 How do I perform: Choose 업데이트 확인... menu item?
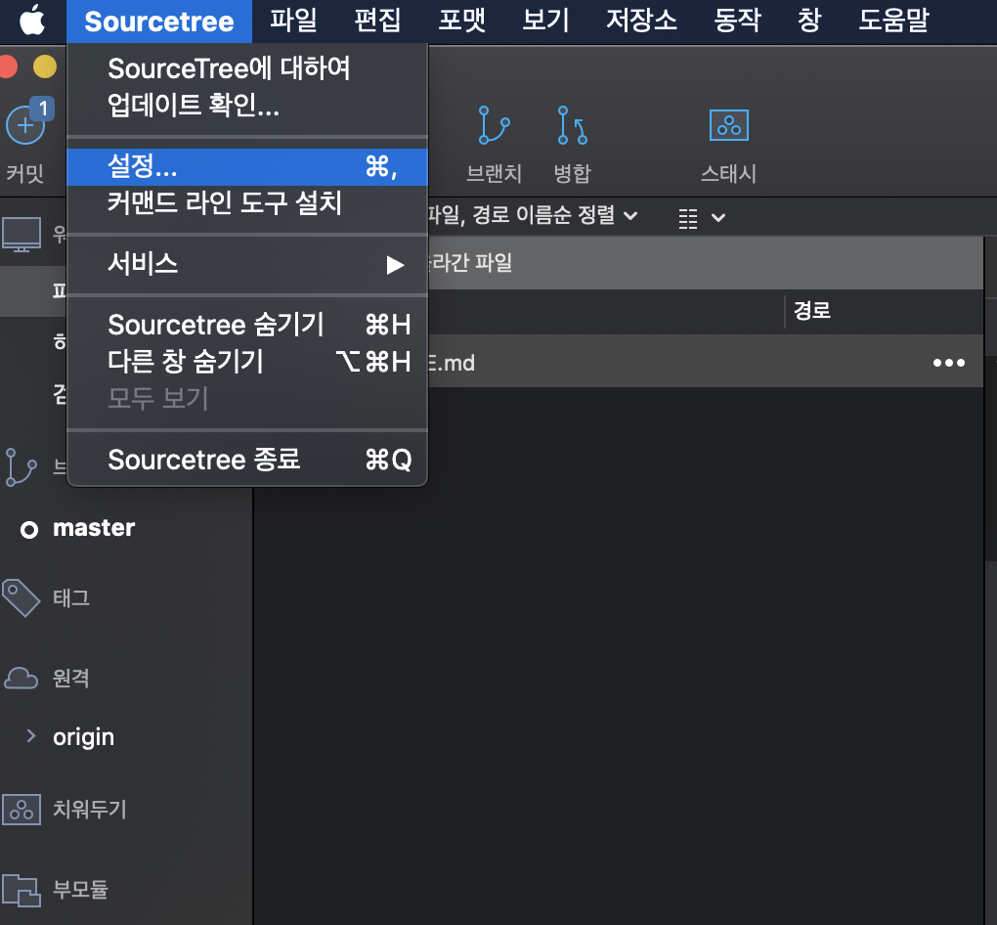point(247,105)
